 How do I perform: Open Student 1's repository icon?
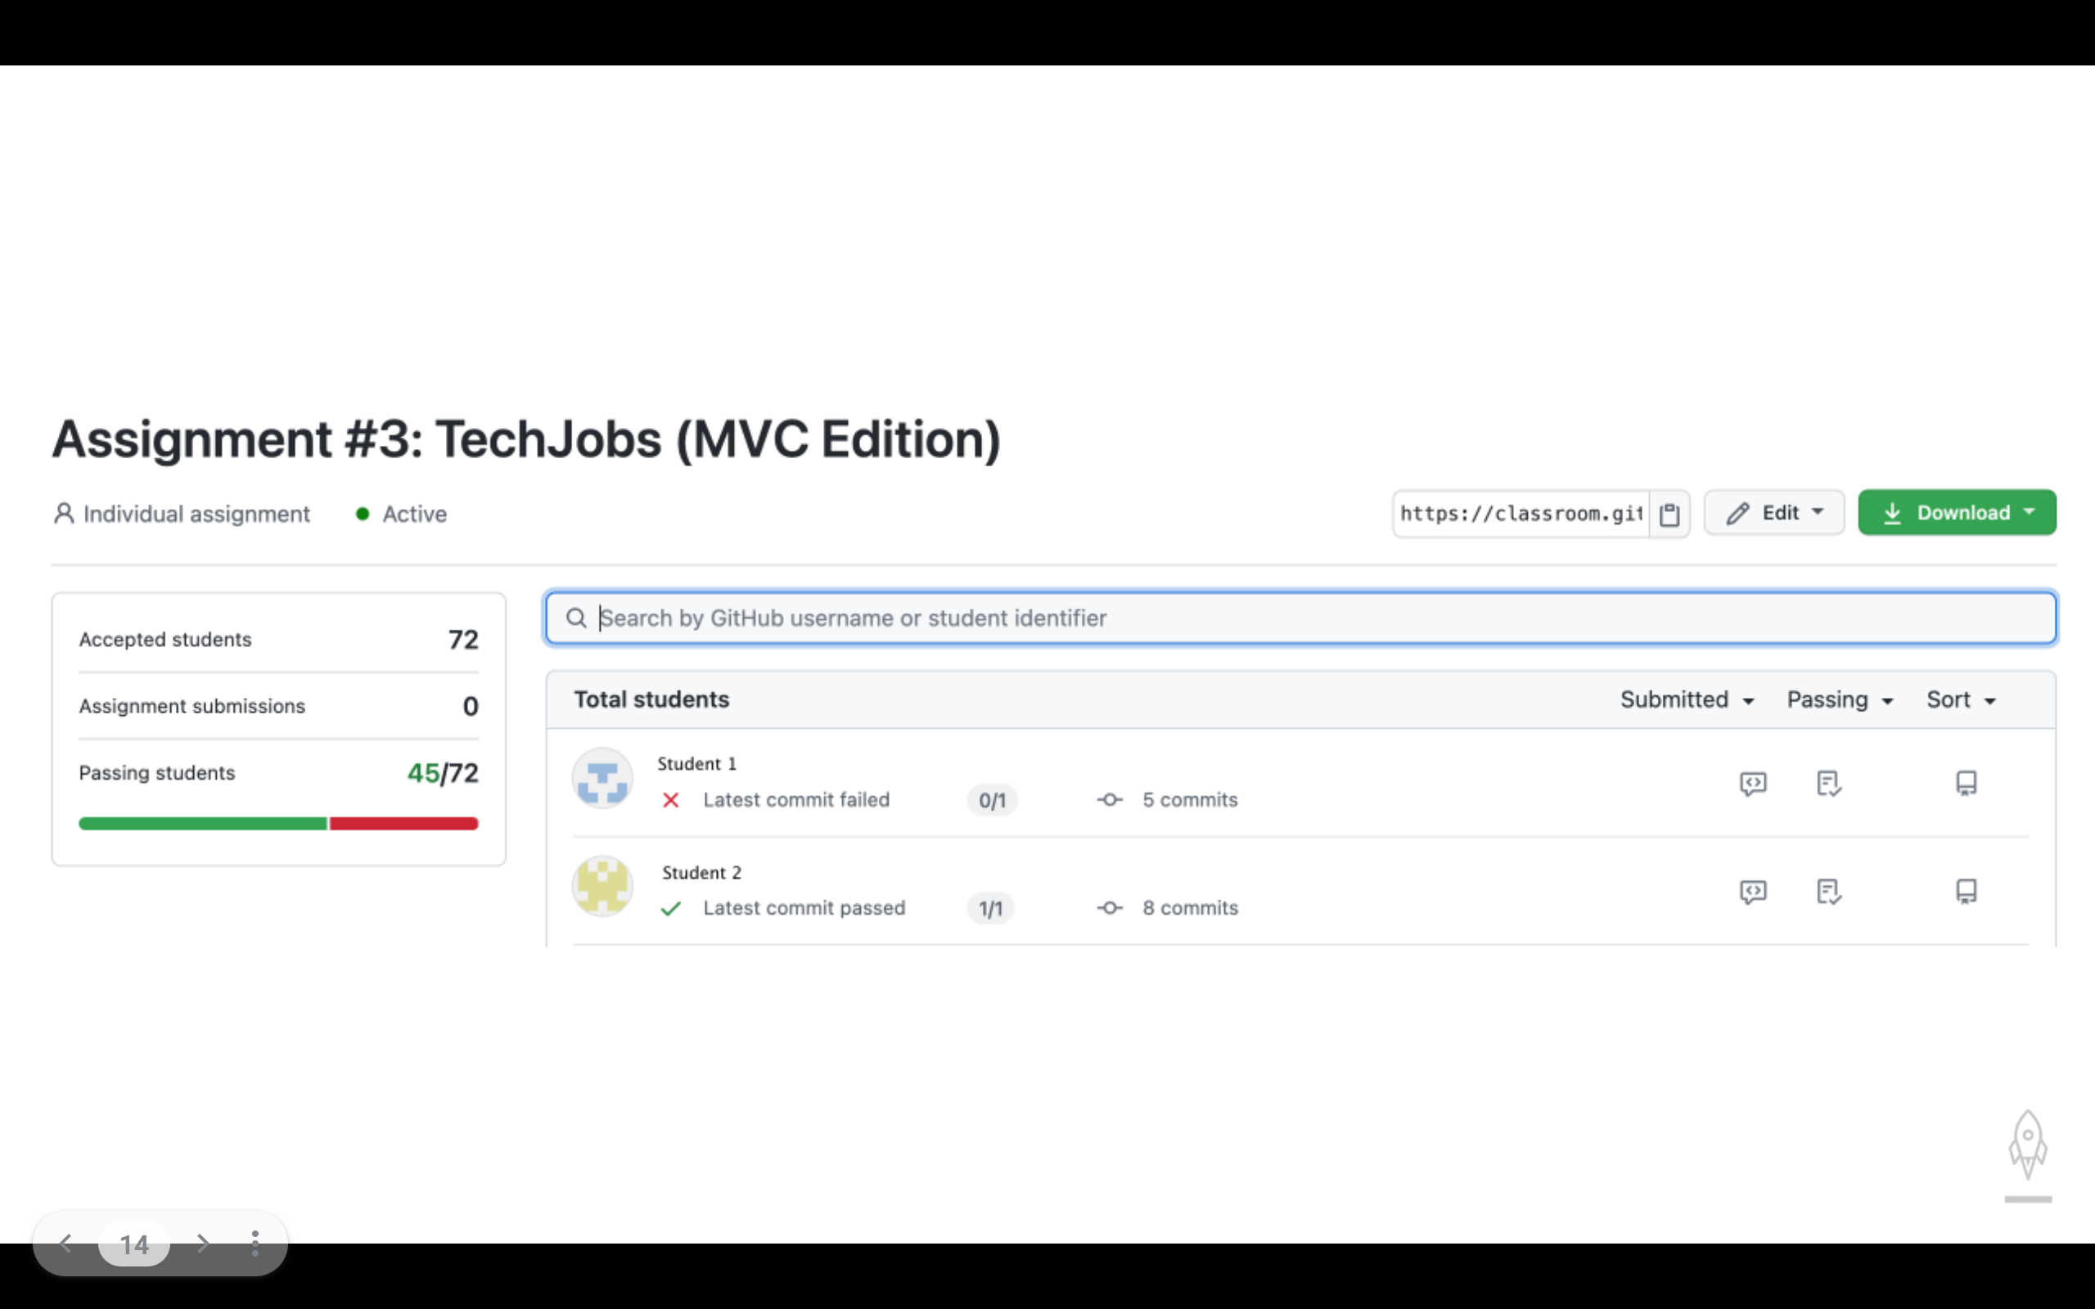tap(1966, 784)
